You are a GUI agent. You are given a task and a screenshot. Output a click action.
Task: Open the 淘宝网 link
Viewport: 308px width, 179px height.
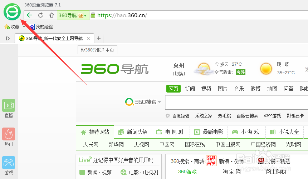point(231,171)
